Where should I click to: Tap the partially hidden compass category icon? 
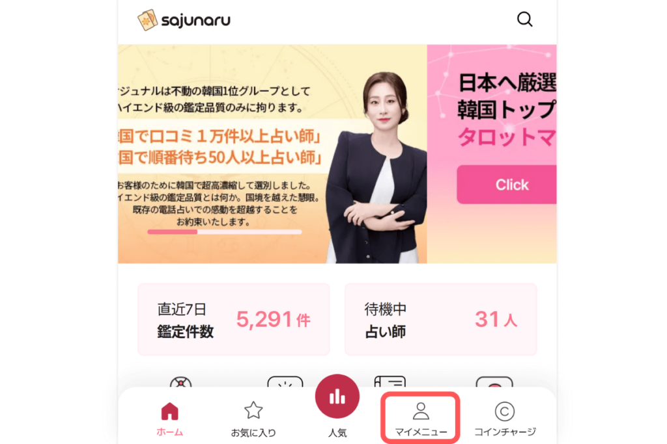click(181, 382)
